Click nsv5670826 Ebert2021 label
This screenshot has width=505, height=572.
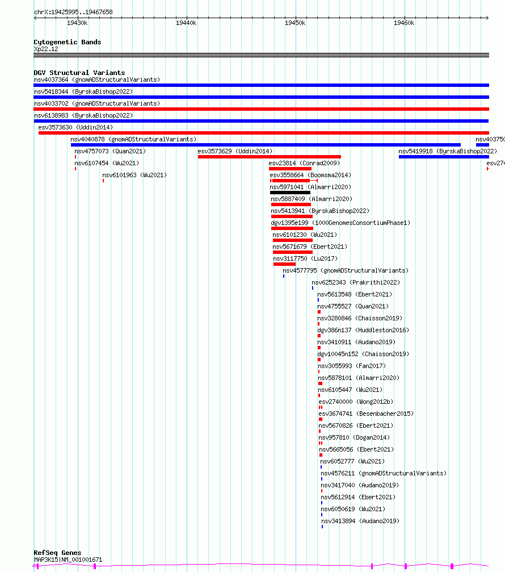pyautogui.click(x=356, y=425)
